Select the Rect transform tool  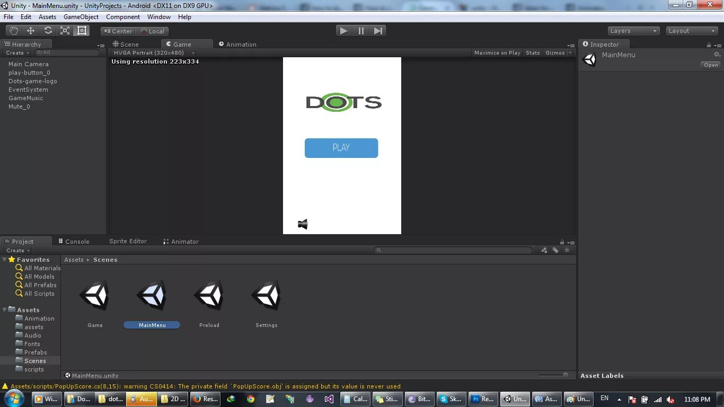click(82, 31)
